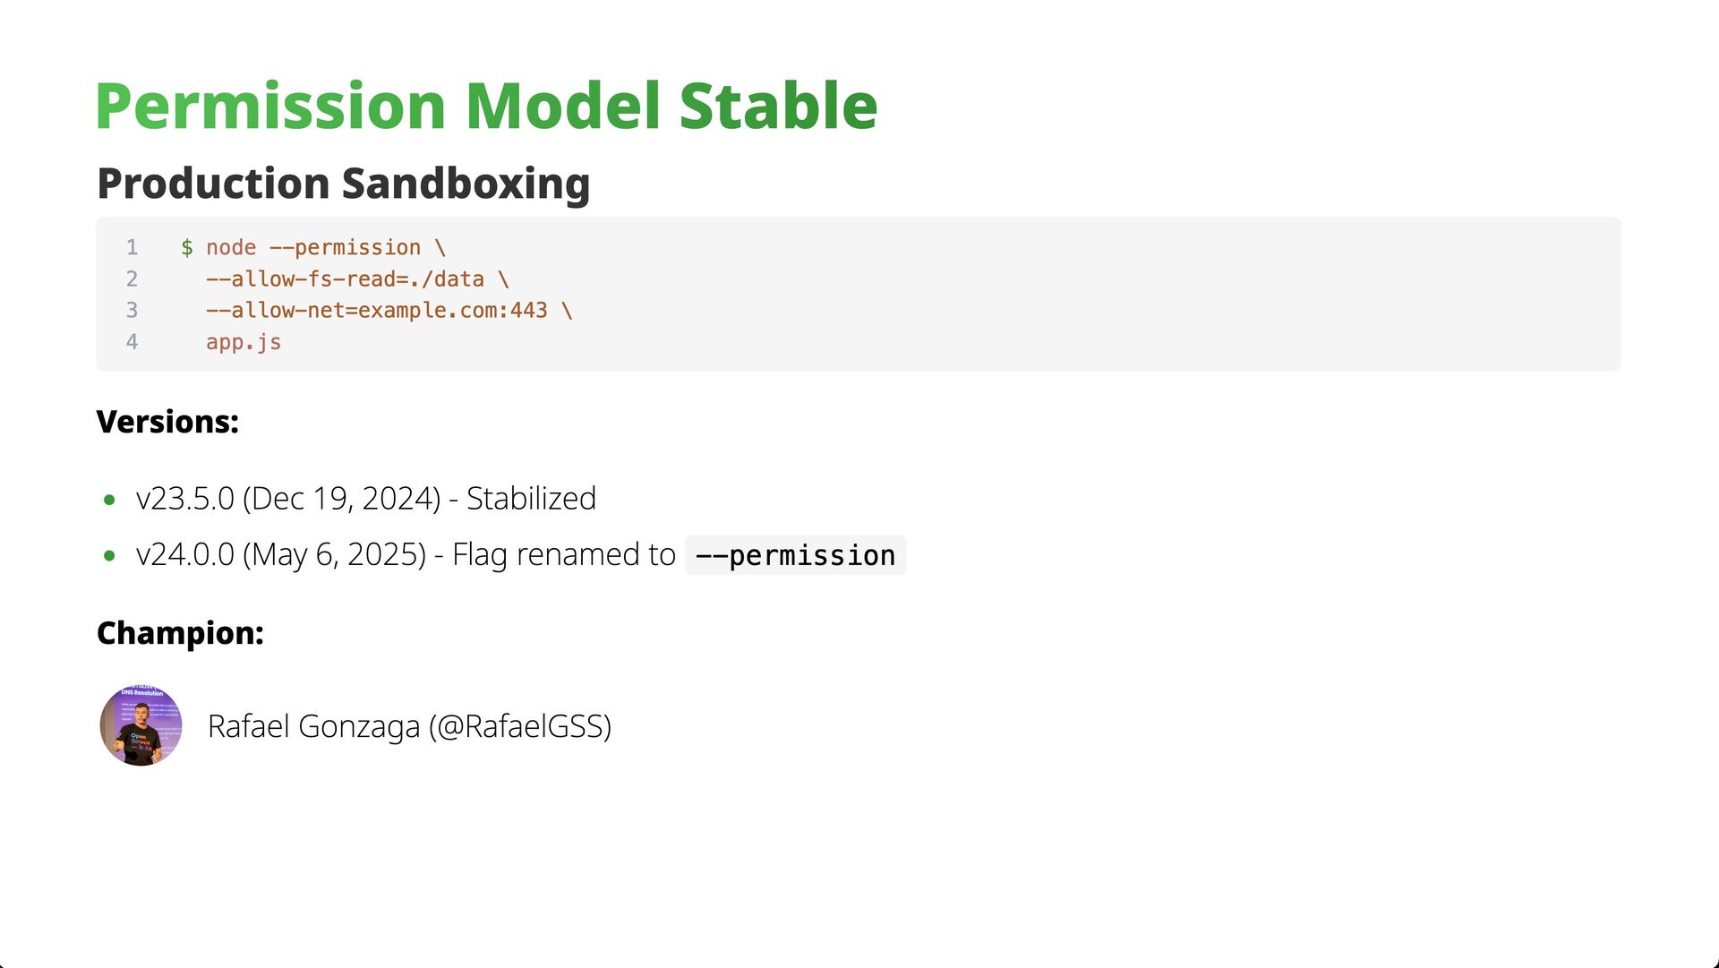
Task: Click line number 2 in code block
Action: tap(132, 279)
